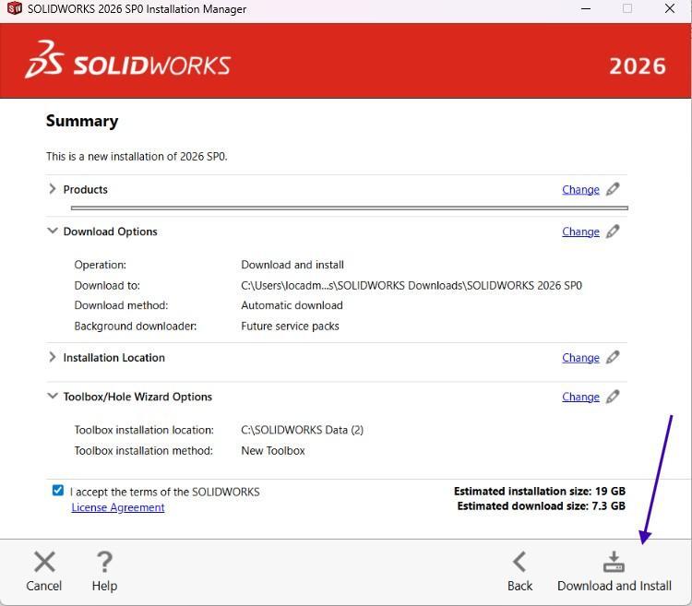Click the Summary page heading
This screenshot has width=692, height=606.
click(82, 121)
